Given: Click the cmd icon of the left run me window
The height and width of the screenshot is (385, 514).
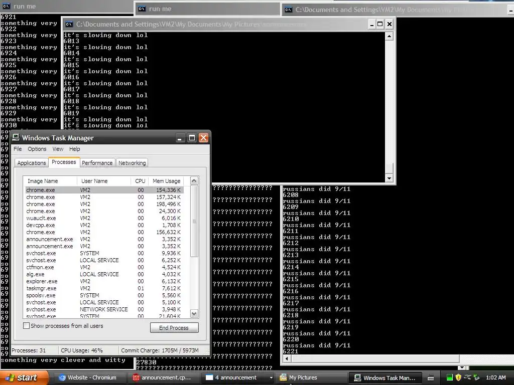Looking at the screenshot, I should 6,6.
